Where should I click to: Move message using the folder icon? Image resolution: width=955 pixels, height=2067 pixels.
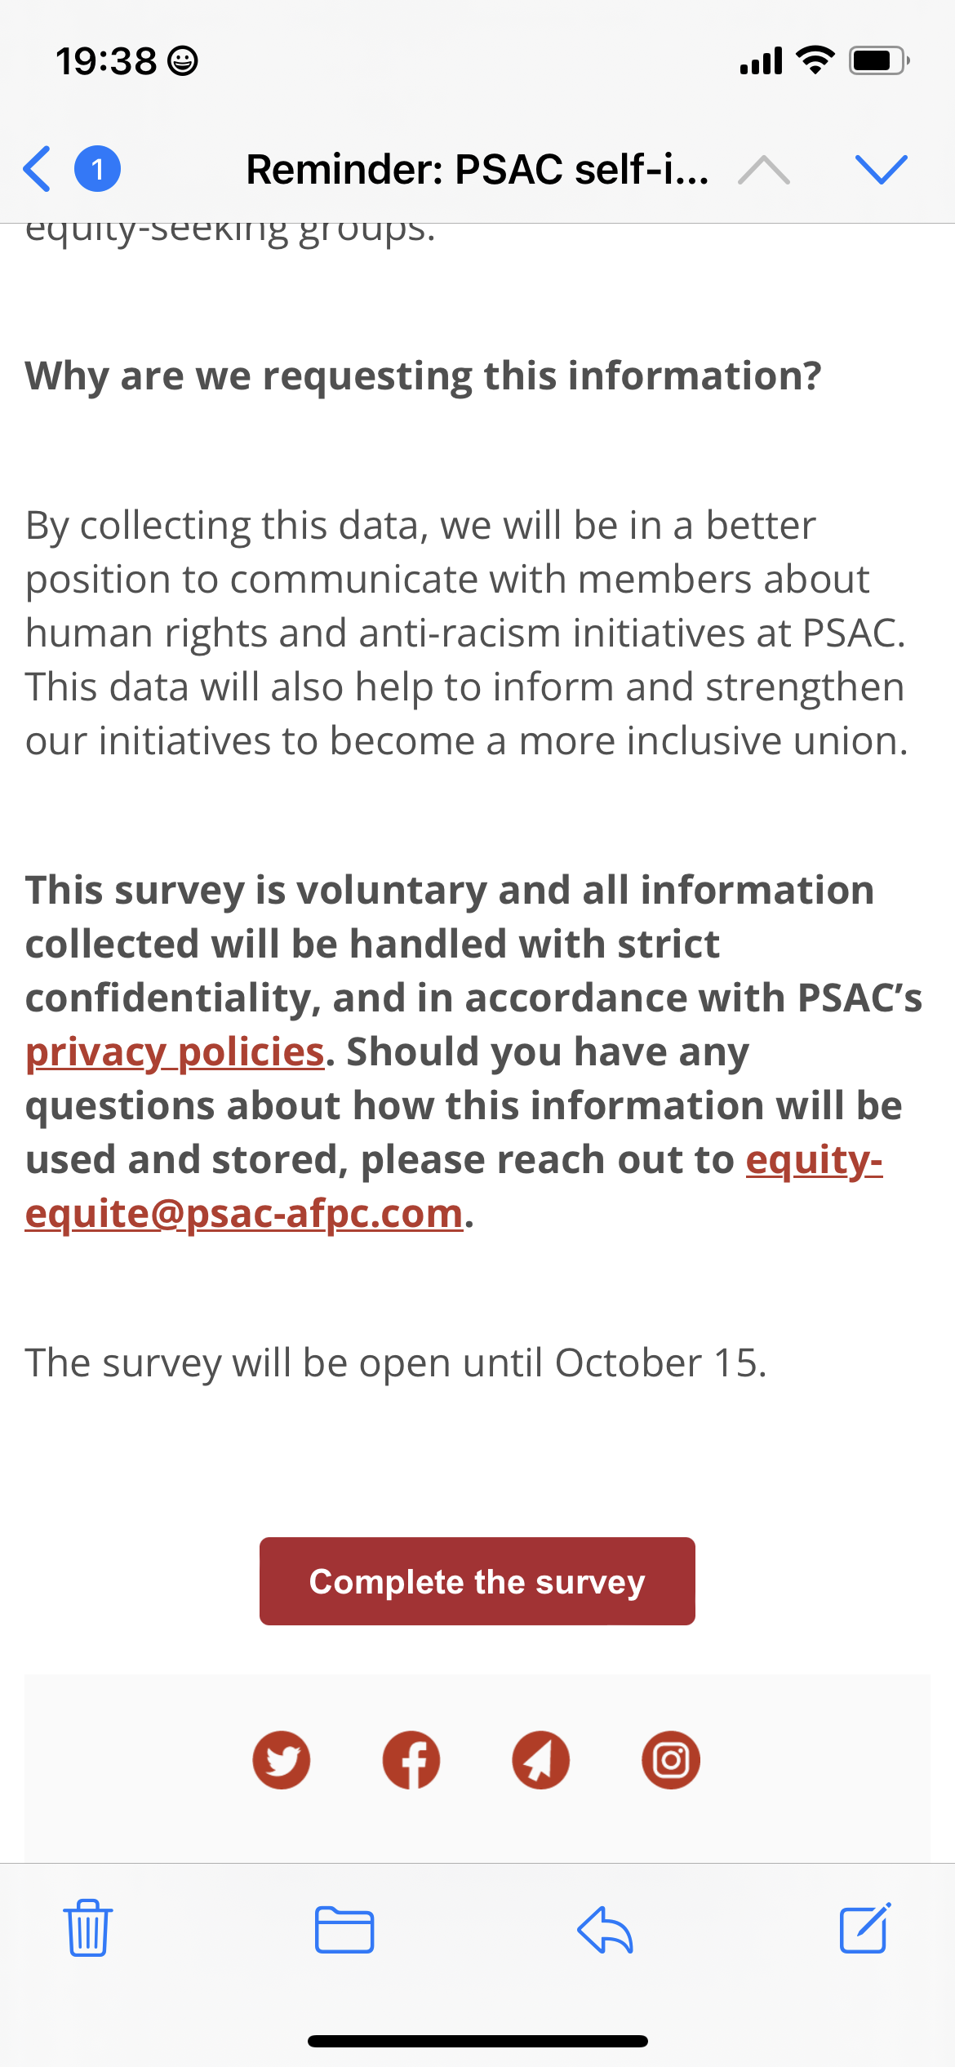(x=344, y=1930)
